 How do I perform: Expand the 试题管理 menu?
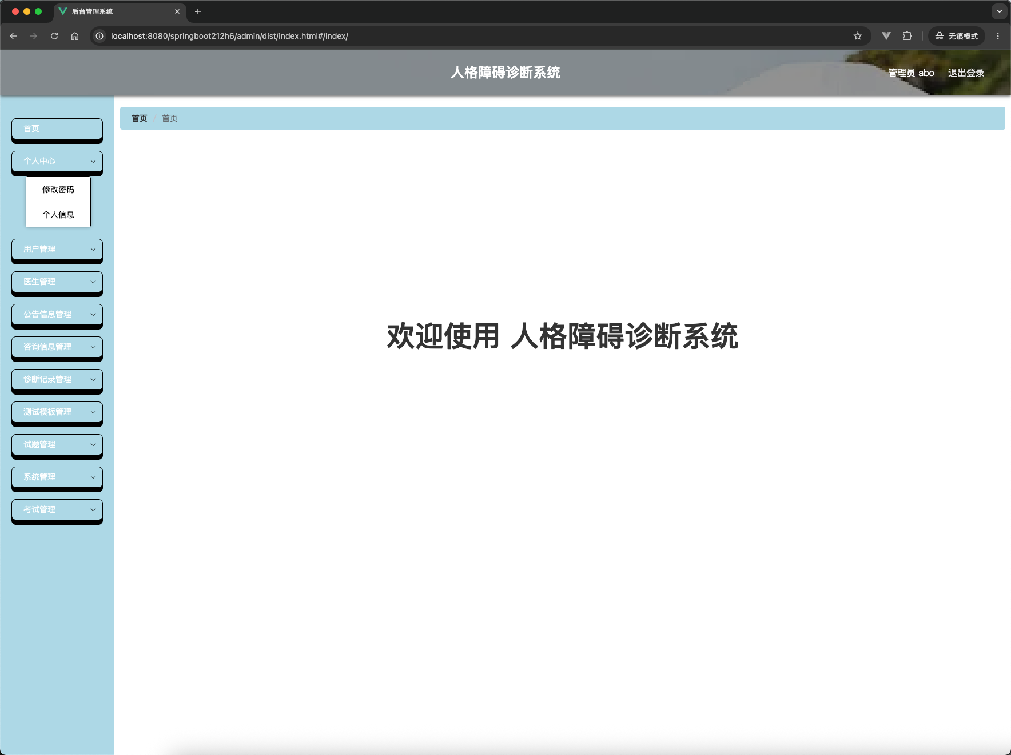coord(57,445)
